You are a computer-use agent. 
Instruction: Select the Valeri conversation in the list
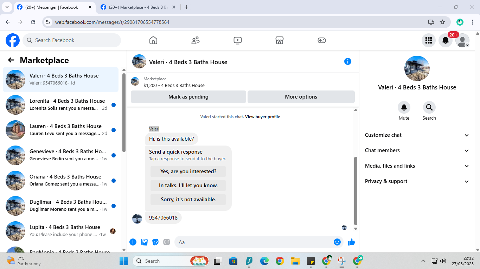coord(60,80)
